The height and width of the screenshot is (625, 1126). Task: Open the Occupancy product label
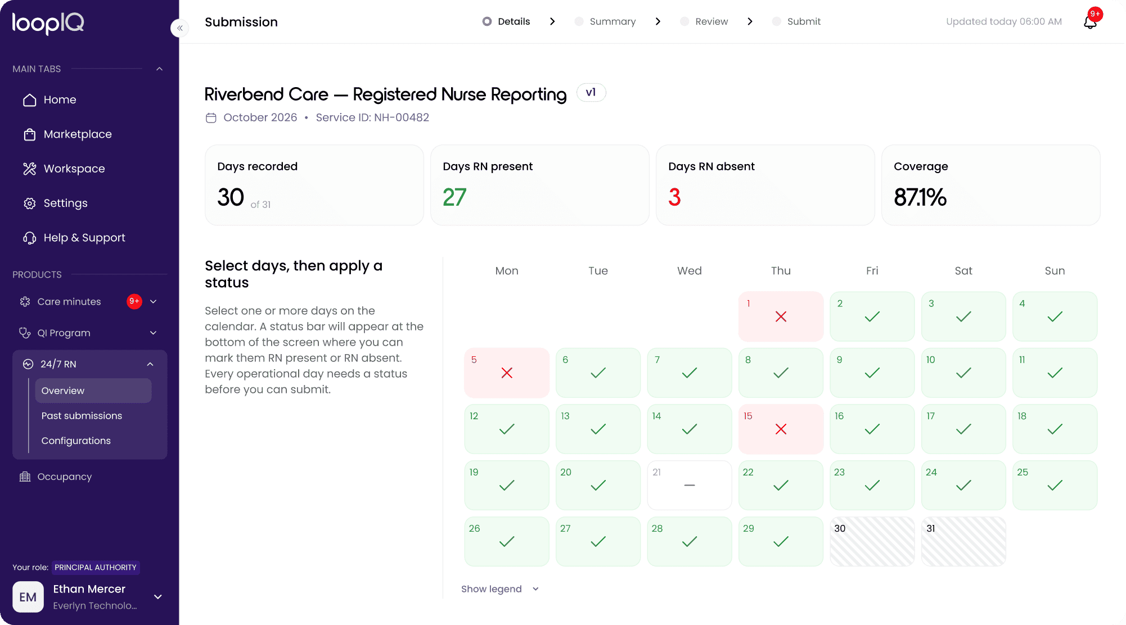click(x=65, y=477)
